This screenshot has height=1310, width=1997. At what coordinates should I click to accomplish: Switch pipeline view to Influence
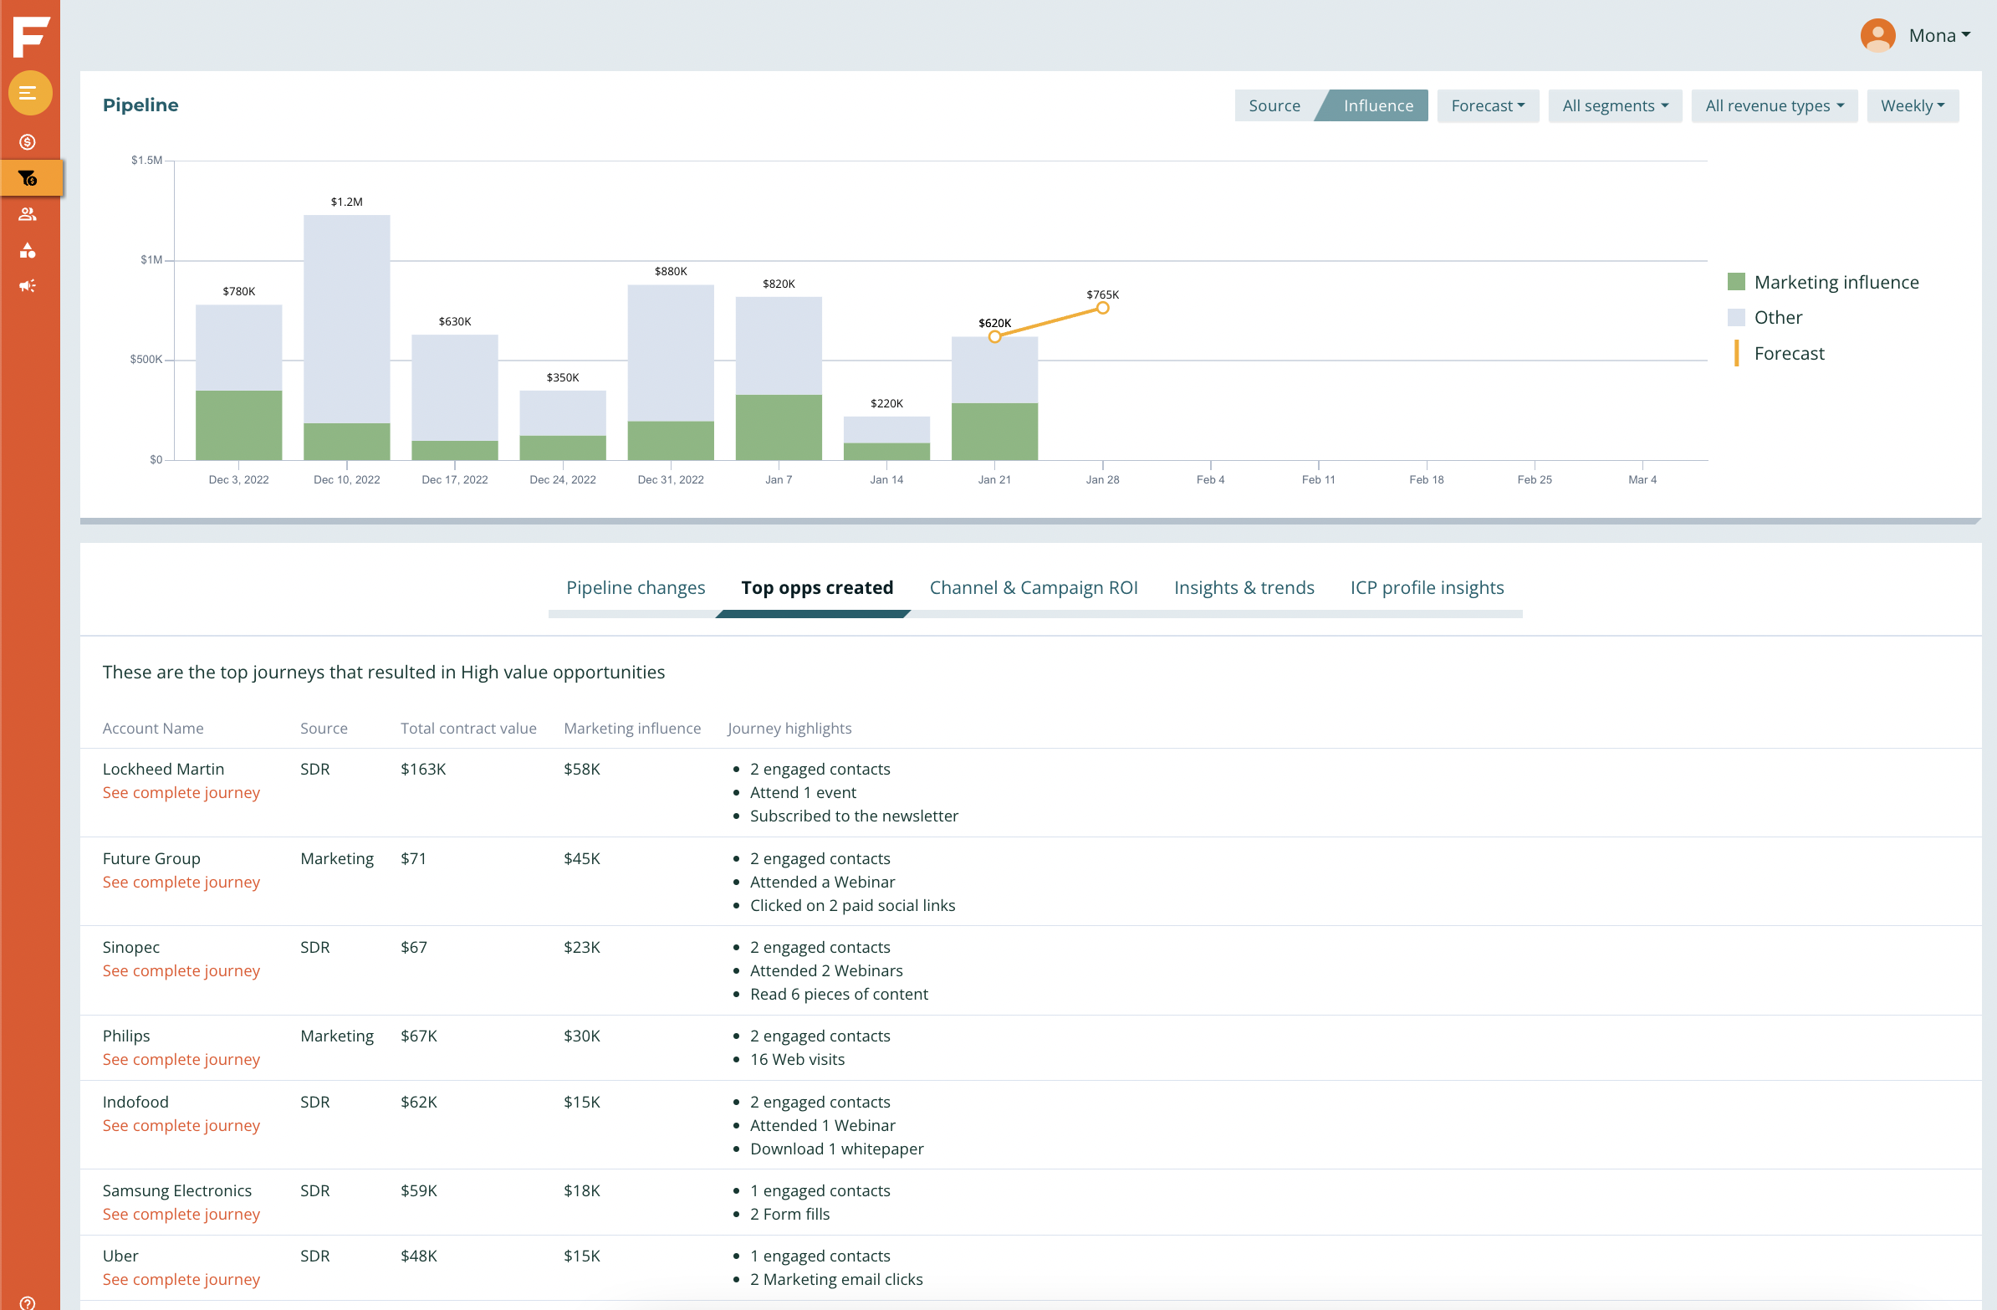(1377, 105)
